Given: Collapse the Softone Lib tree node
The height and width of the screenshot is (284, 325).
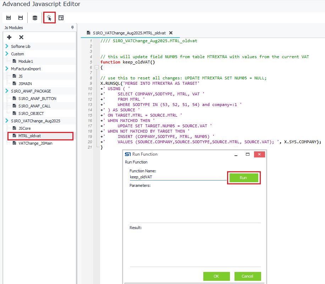Looking at the screenshot, I should (7, 46).
